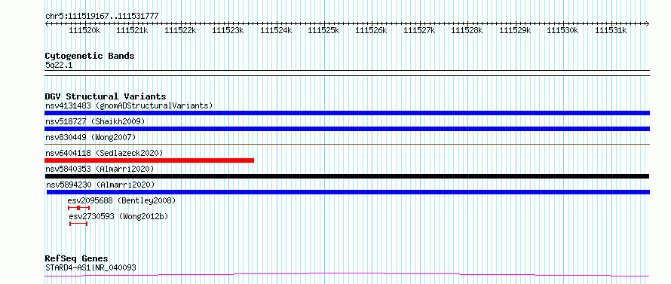Viewport: 671px width, 284px height.
Task: Click the red glyph under esv2730593
Action: 78,224
